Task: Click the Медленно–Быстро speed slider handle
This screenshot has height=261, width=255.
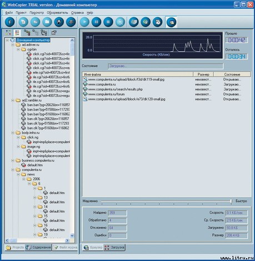Action: (231, 201)
